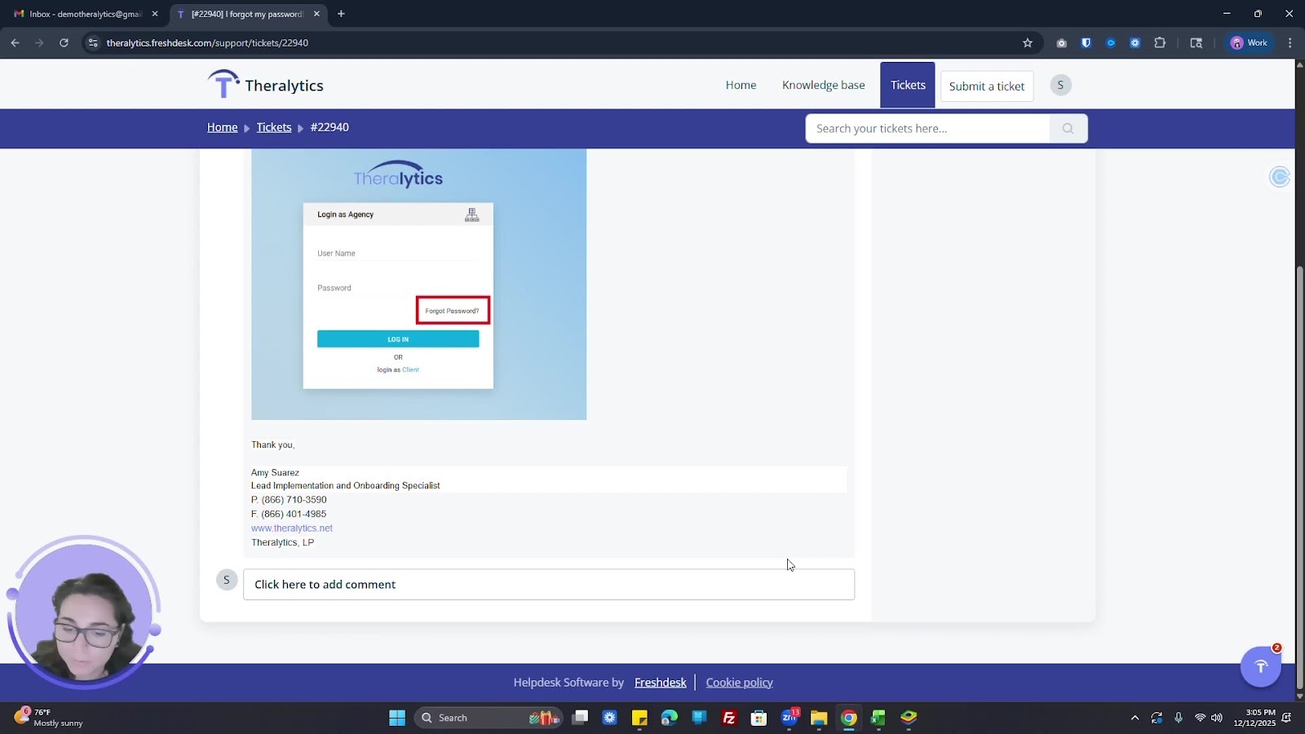Click the Freshdesk footer link
Viewport: 1305px width, 734px height.
(x=661, y=683)
